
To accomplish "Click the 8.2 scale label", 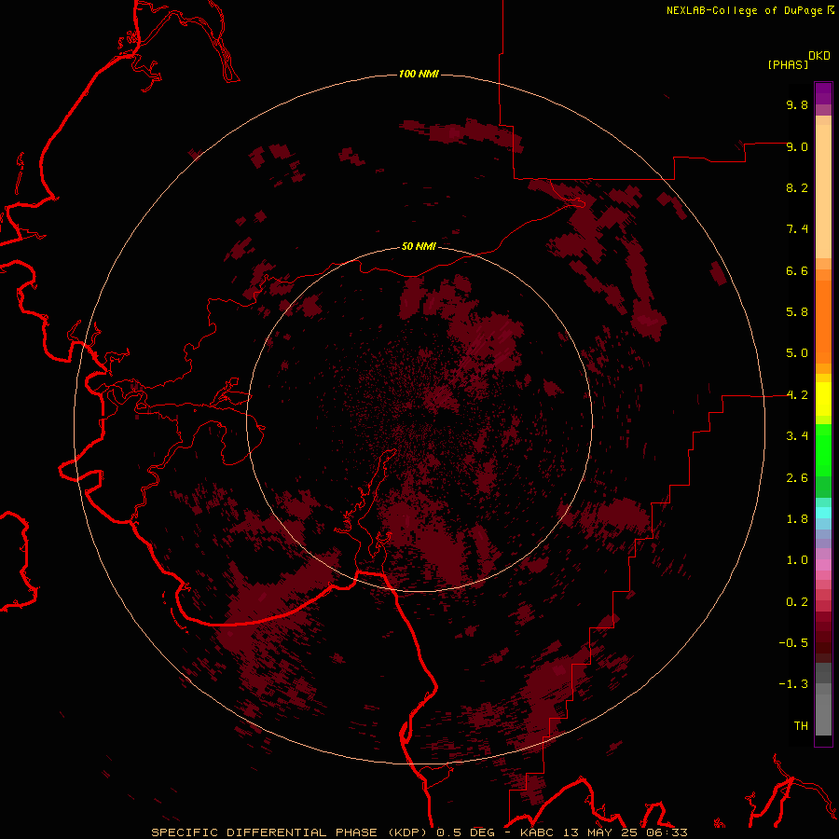I will pyautogui.click(x=797, y=187).
